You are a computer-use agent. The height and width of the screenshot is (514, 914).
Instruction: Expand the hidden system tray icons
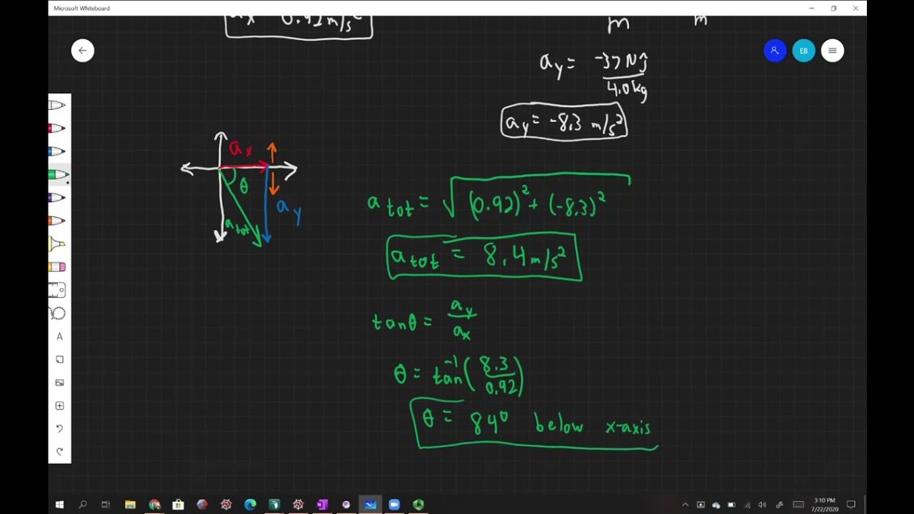(685, 505)
